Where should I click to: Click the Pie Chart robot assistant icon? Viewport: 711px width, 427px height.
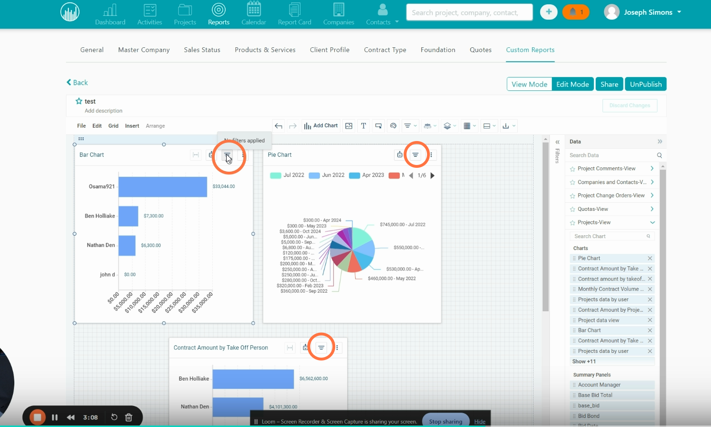400,154
